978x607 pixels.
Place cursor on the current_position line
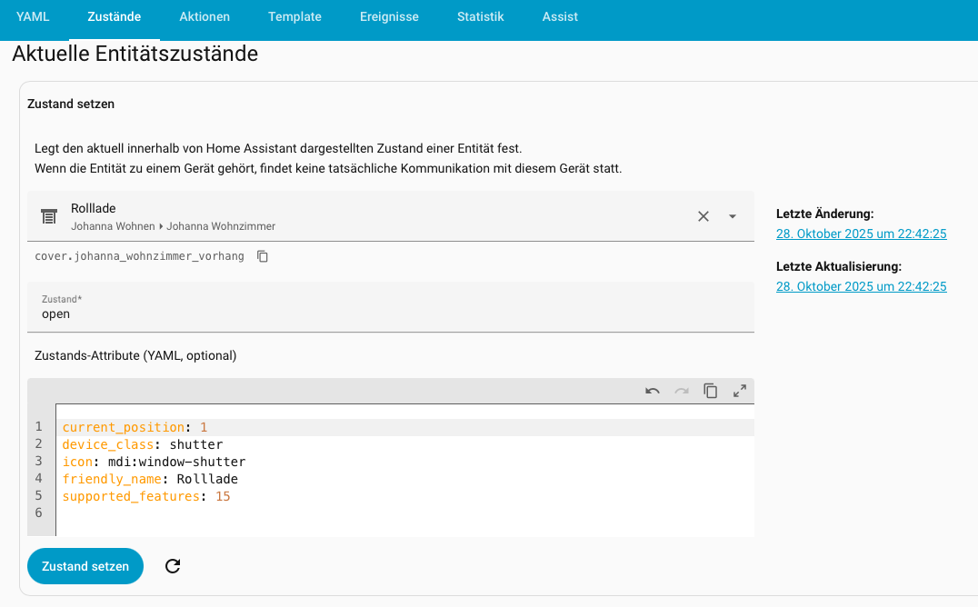click(x=364, y=427)
